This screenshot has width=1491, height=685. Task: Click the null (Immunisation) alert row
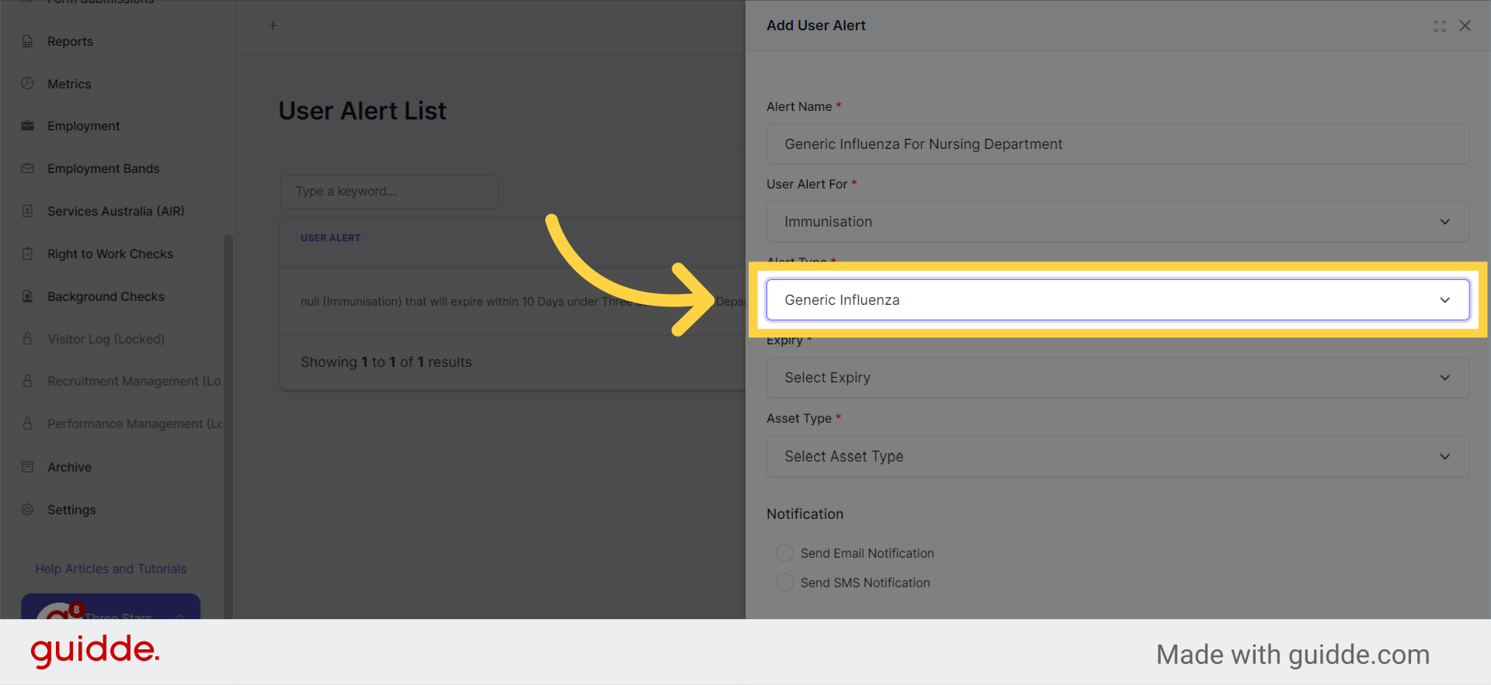point(513,302)
